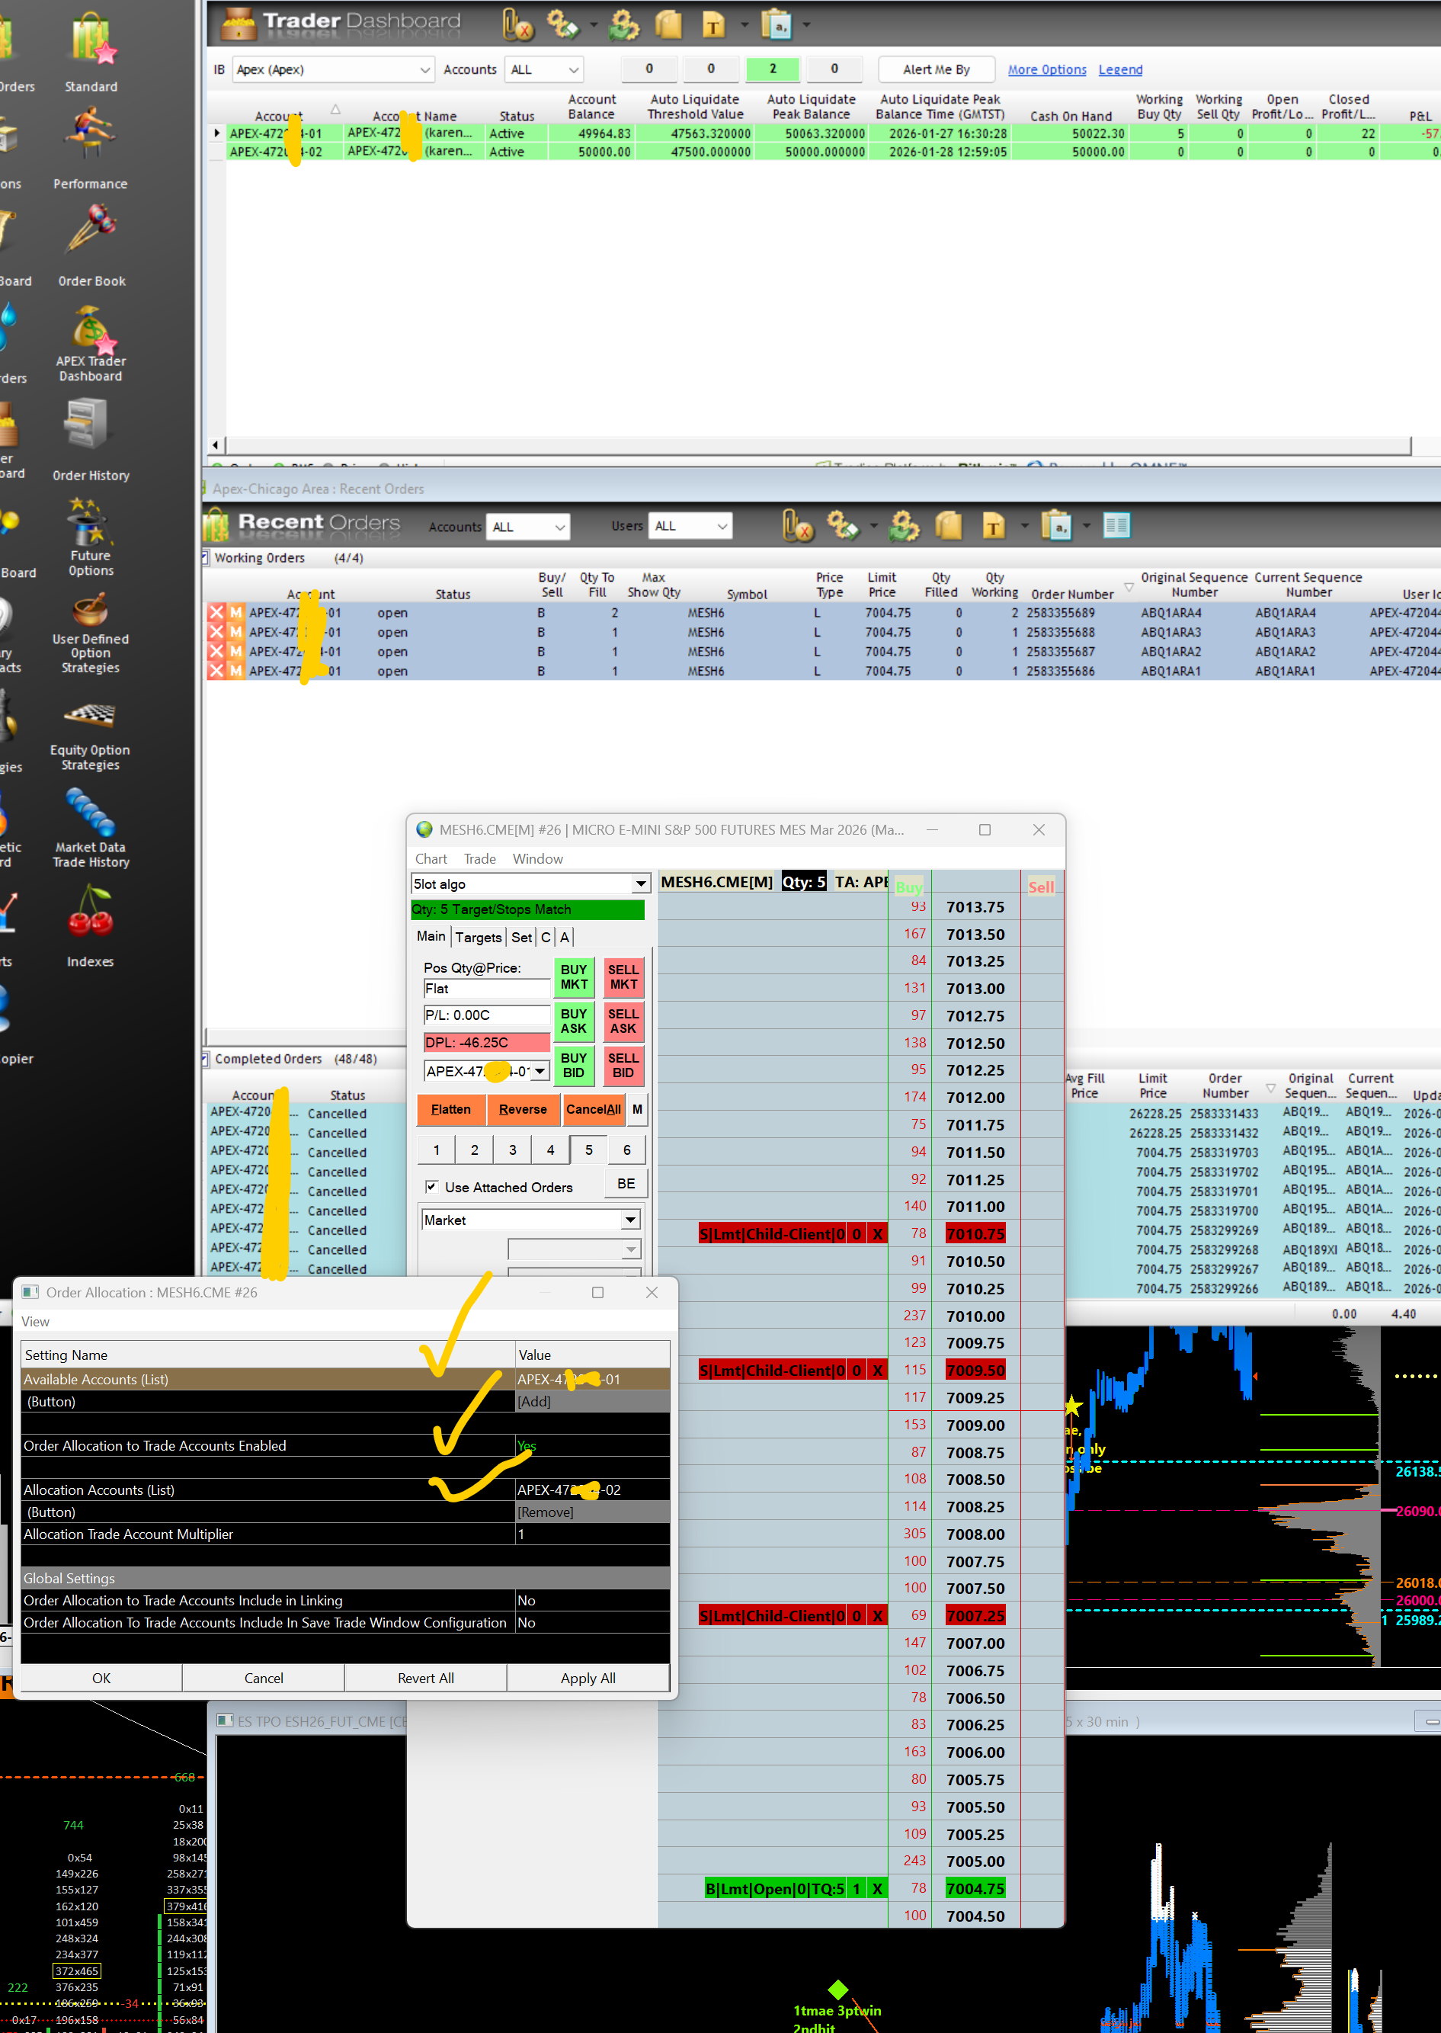The height and width of the screenshot is (2033, 1441).
Task: Open the Trade menu in MESH6 window
Action: coord(480,858)
